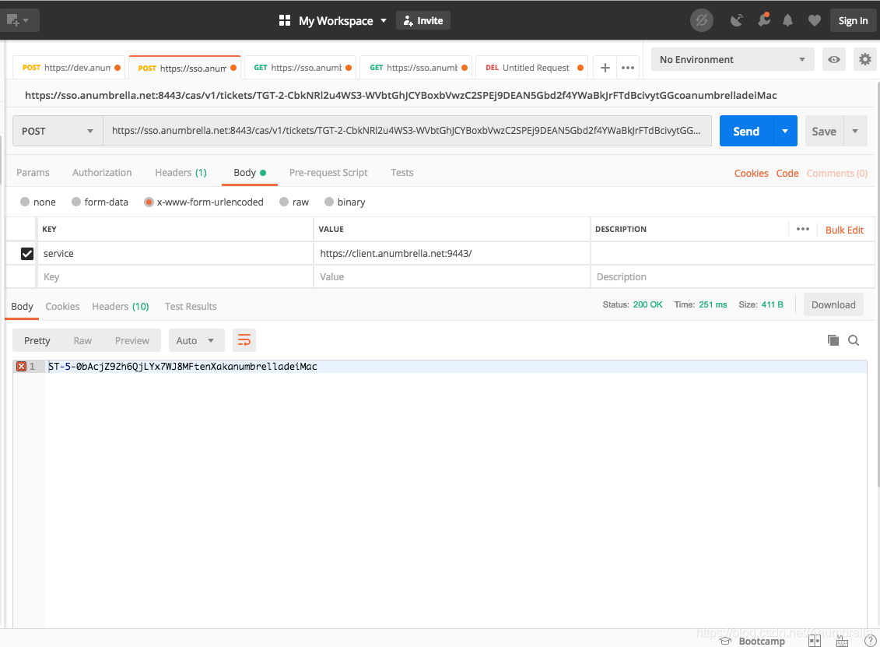Open the Cookies link near Code
Image resolution: width=880 pixels, height=647 pixels.
pos(751,173)
